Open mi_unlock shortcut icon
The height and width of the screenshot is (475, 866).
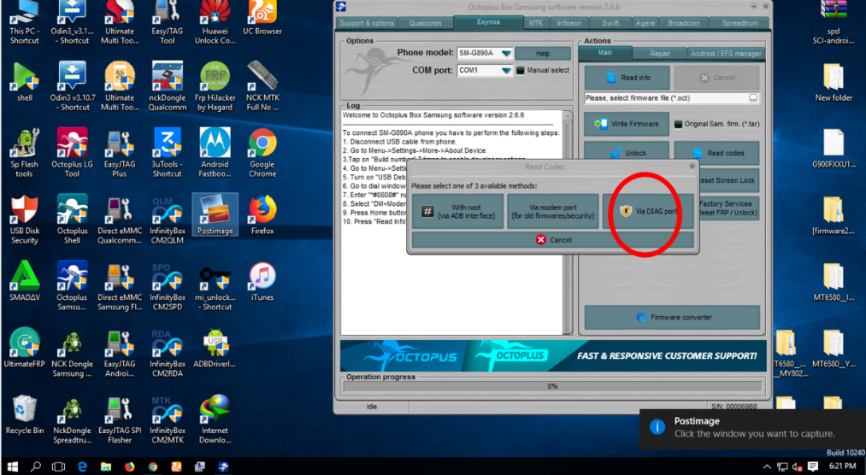215,286
